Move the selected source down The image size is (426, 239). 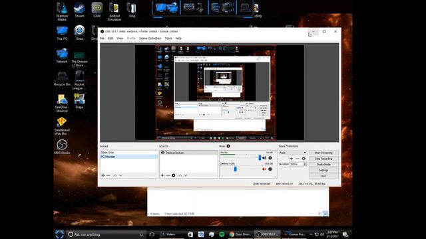click(186, 175)
